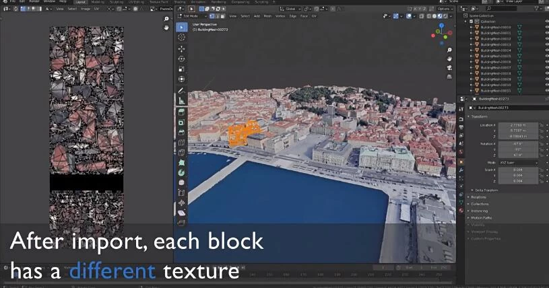Screen dimensions: 549x288
Task: Click the pan hand icon in UV editor
Action: [x=166, y=28]
